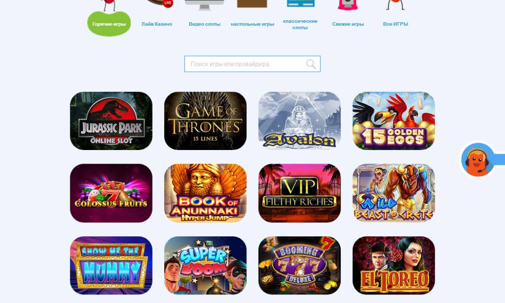
Task: Open the Все ИГРЫ category
Action: point(395,24)
